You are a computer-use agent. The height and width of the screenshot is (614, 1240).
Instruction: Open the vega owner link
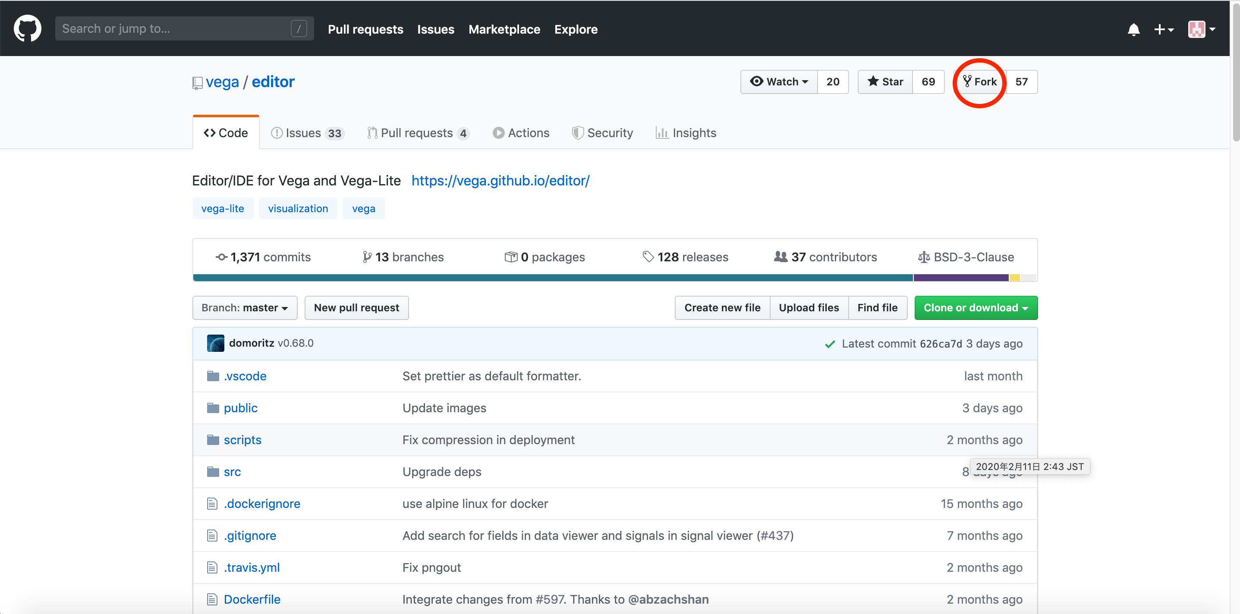point(222,82)
